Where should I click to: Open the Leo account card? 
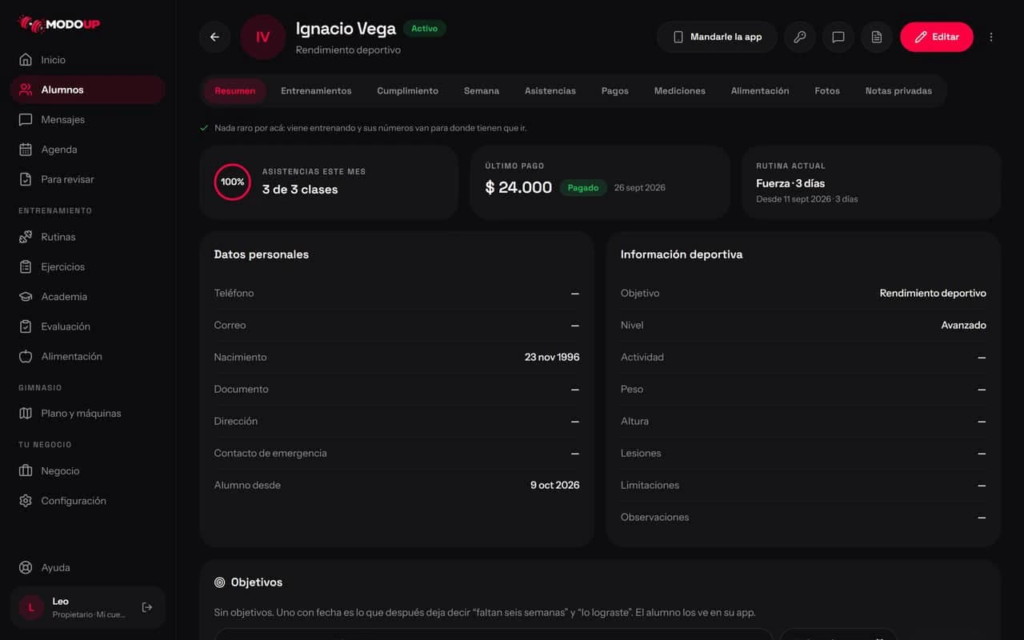pos(88,607)
